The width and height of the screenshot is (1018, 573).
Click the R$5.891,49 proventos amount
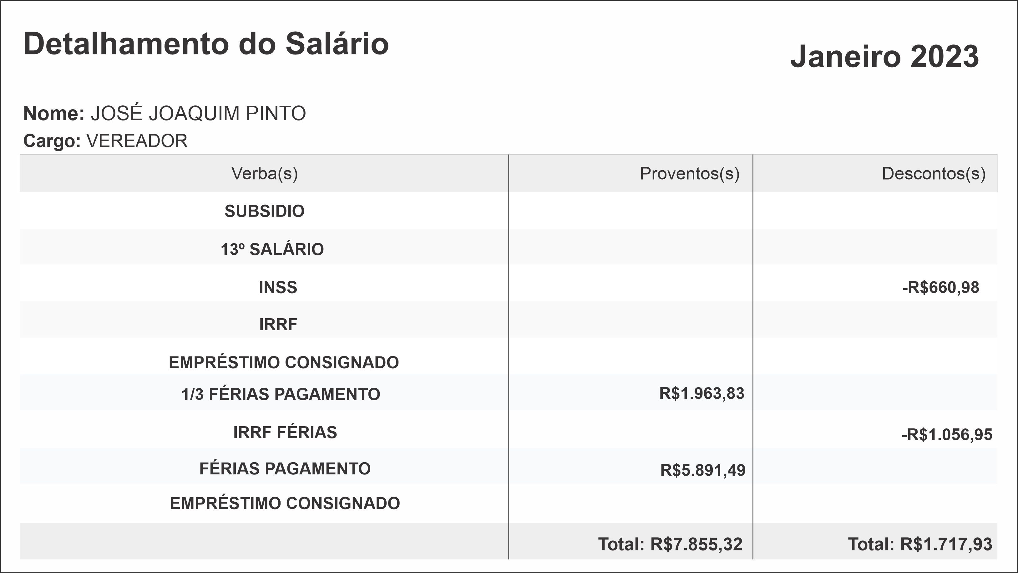[703, 470]
